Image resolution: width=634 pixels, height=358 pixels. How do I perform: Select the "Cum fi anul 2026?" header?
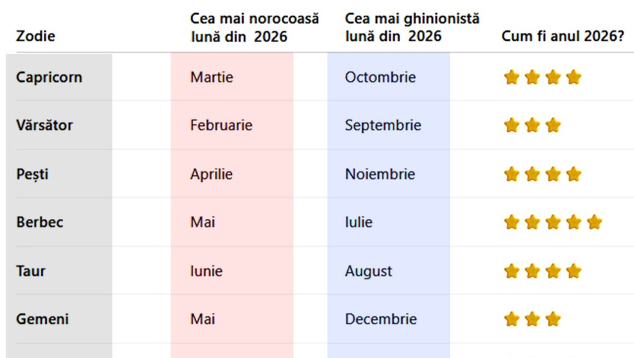click(563, 36)
